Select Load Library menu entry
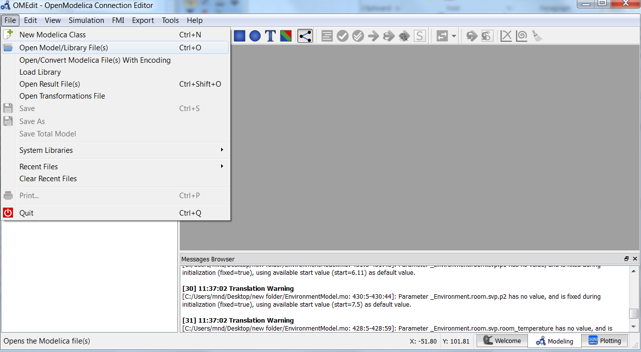Image resolution: width=641 pixels, height=352 pixels. tap(115, 72)
